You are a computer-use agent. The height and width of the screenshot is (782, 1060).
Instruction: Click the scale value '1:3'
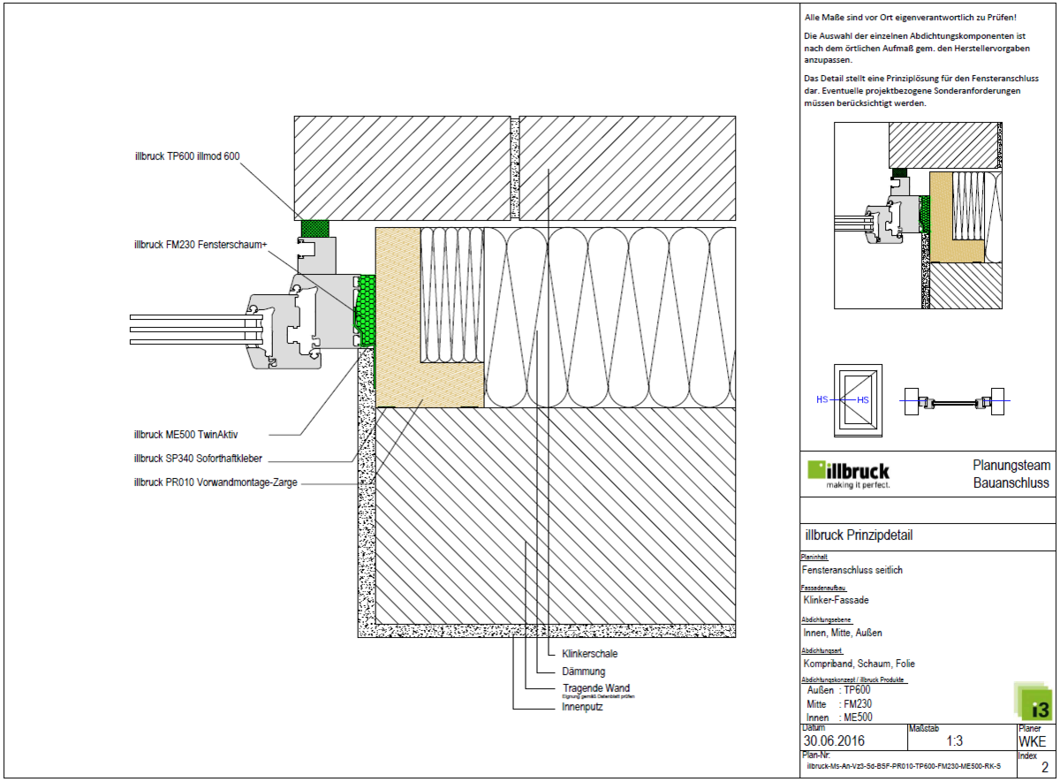[955, 740]
